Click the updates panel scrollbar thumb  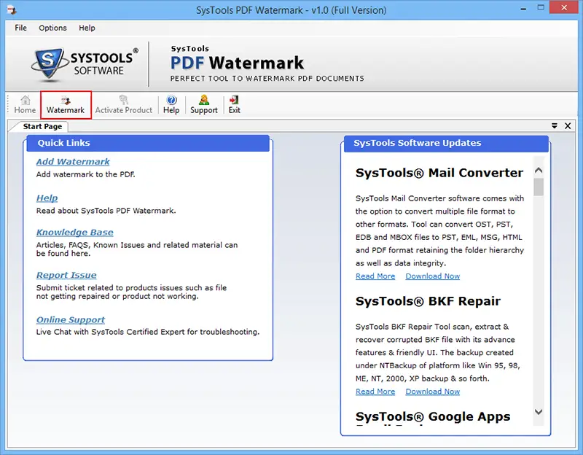click(x=539, y=187)
